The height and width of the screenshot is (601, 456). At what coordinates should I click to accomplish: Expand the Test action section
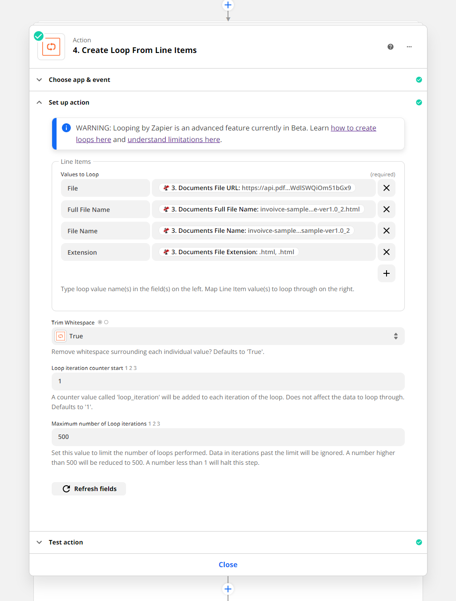(x=66, y=542)
